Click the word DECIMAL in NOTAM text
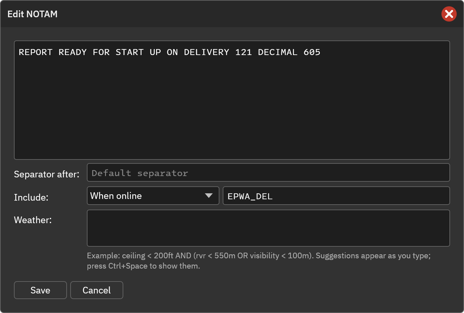 (278, 52)
